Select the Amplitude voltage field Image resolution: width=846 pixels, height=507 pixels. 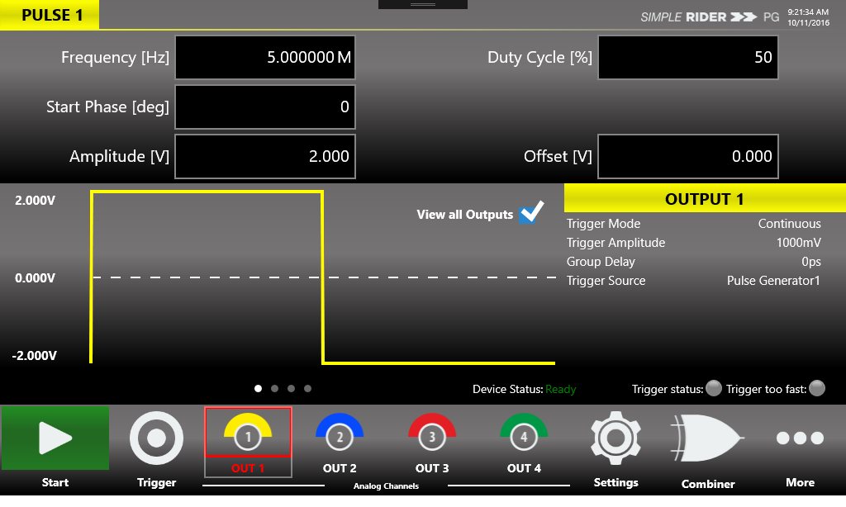tap(265, 156)
